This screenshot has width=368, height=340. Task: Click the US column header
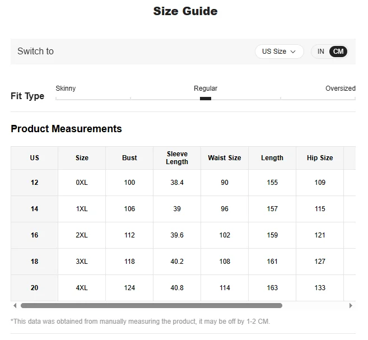coord(35,158)
